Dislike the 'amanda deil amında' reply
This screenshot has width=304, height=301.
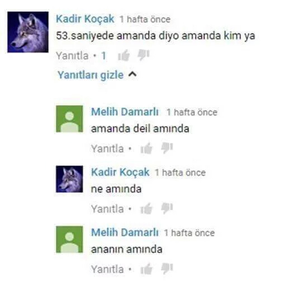167,148
